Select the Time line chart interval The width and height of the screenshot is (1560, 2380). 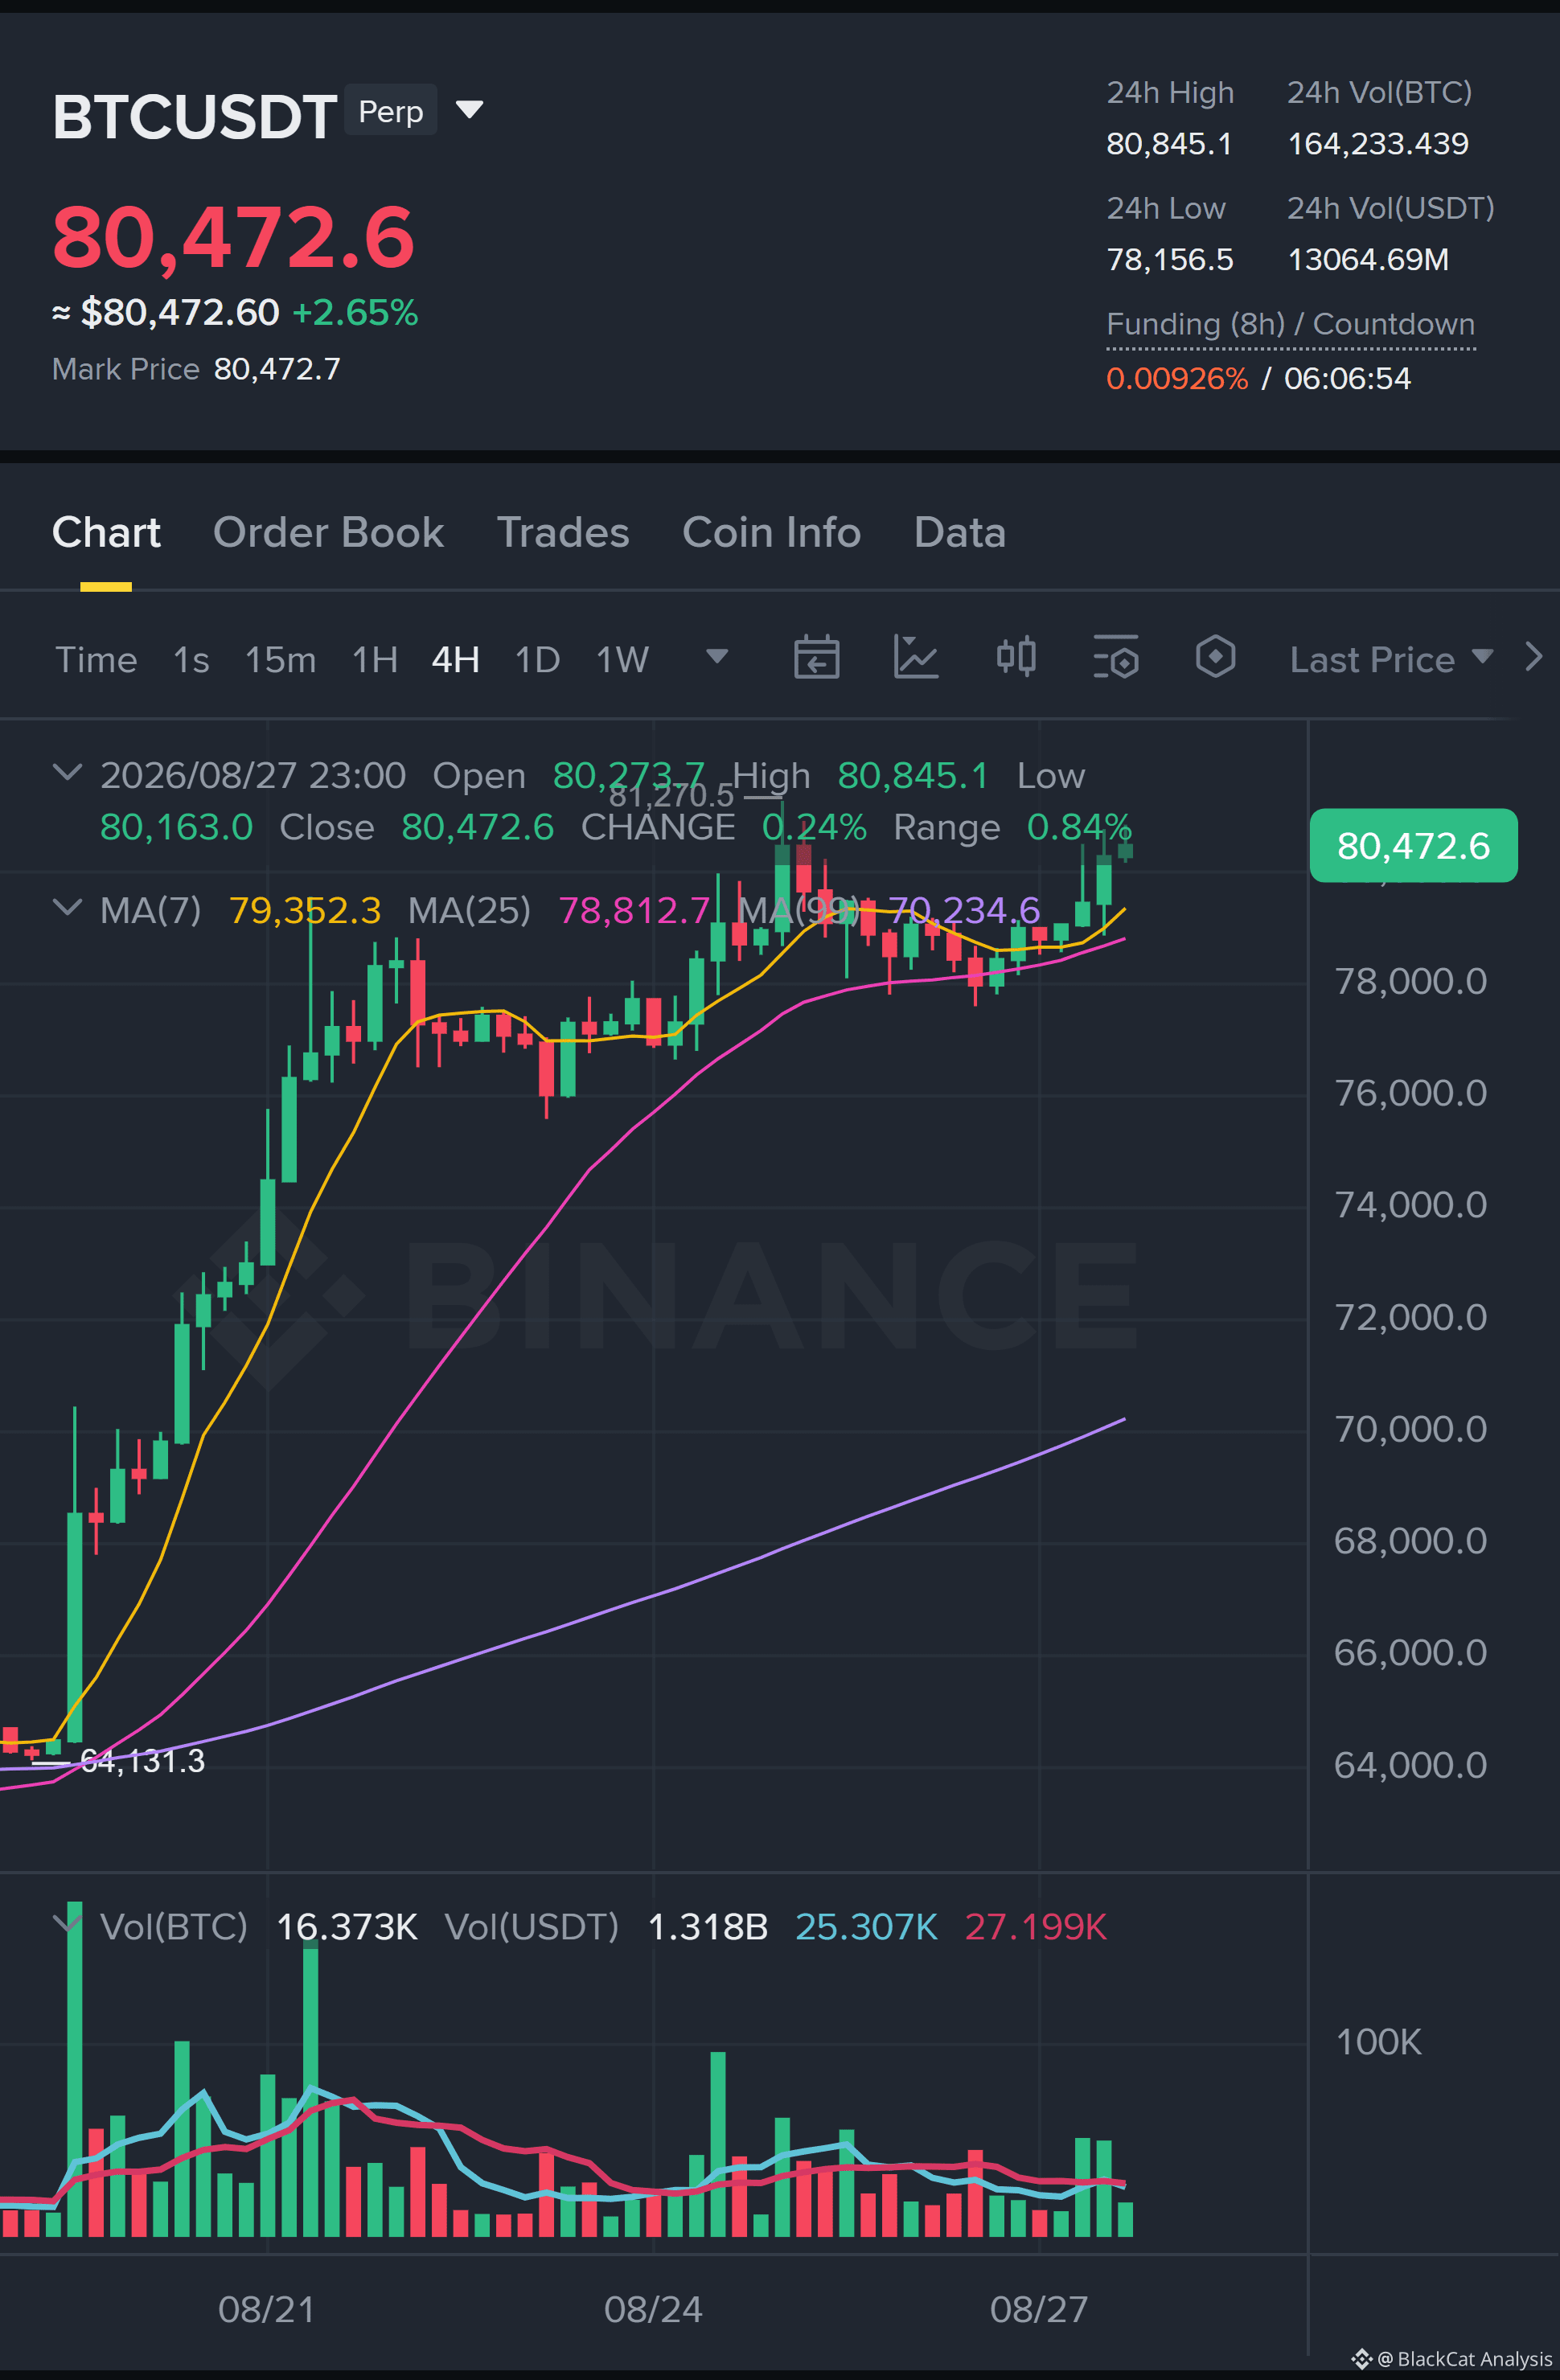pyautogui.click(x=96, y=660)
